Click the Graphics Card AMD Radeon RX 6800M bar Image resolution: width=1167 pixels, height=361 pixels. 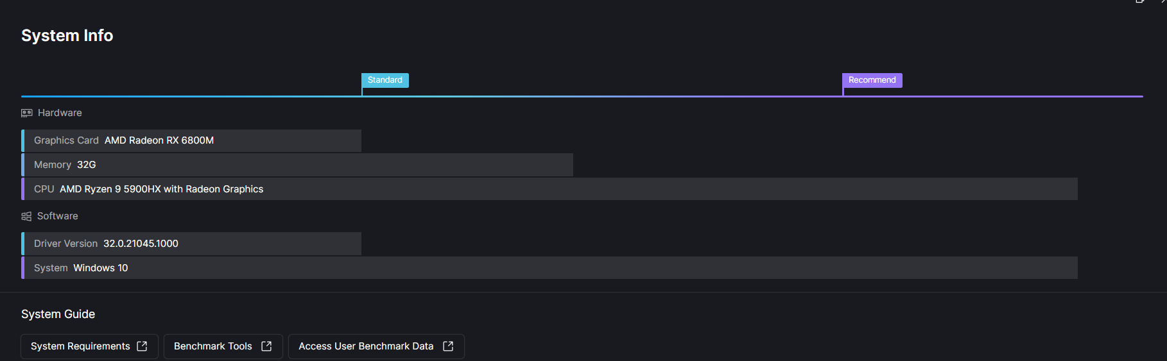pos(191,140)
